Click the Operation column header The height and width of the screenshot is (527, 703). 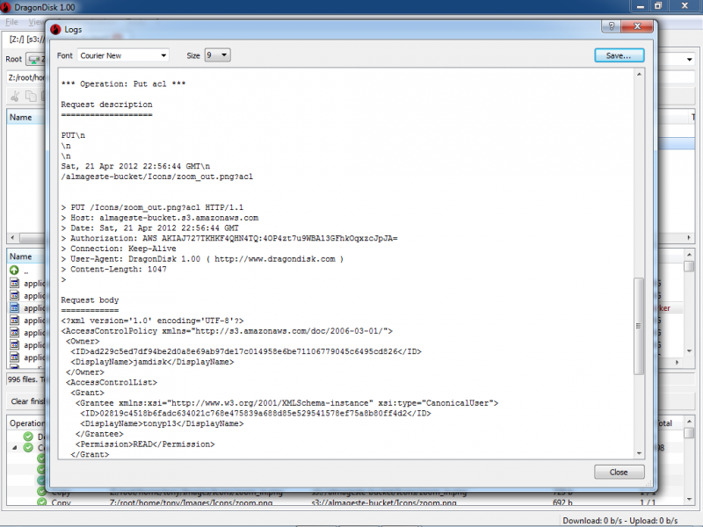pyautogui.click(x=26, y=423)
